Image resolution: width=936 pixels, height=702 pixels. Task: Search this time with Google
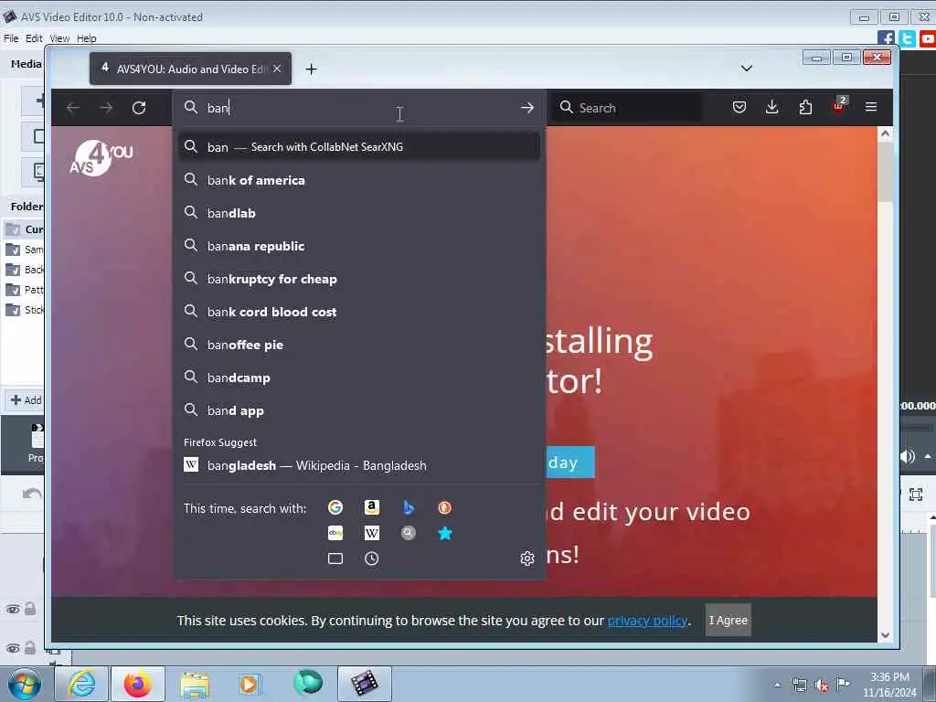[x=335, y=507]
